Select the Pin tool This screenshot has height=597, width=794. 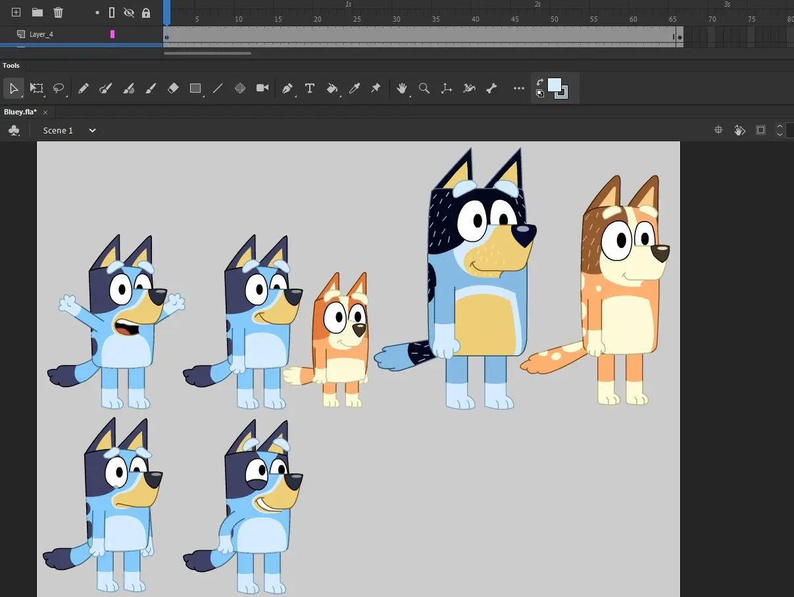click(x=376, y=88)
